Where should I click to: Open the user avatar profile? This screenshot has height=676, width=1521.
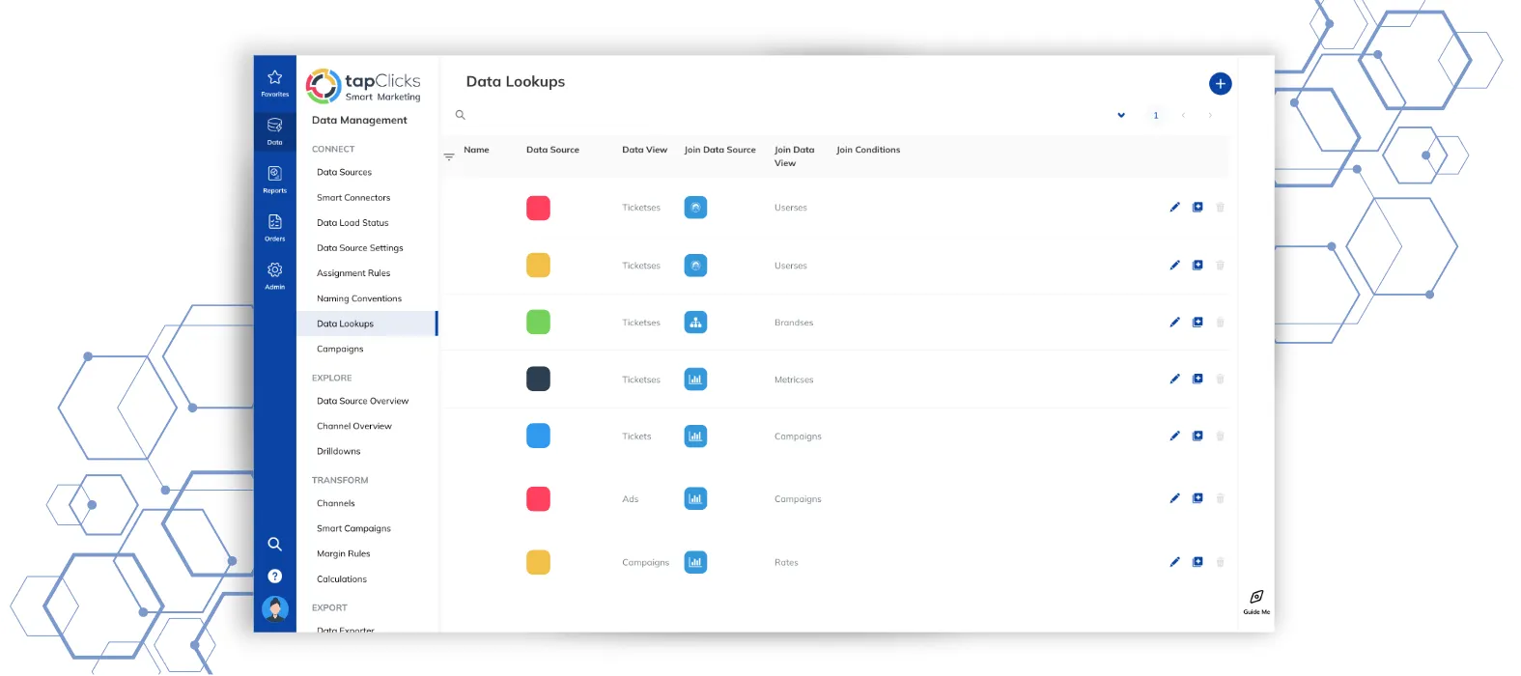275,608
